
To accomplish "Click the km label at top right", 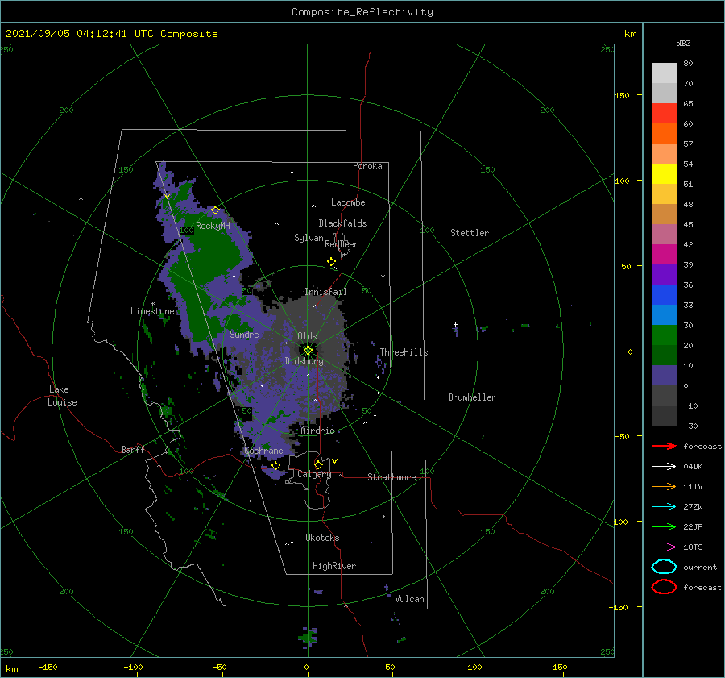I will click(630, 34).
